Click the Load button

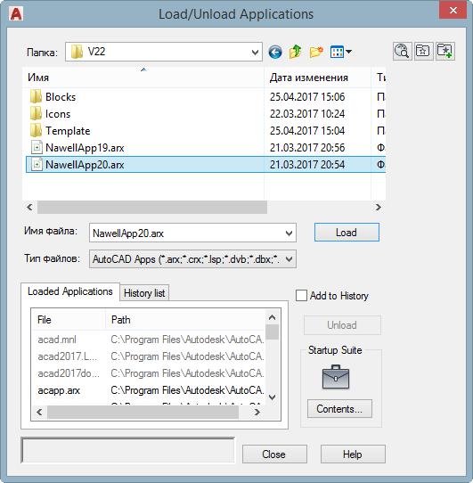pos(347,233)
